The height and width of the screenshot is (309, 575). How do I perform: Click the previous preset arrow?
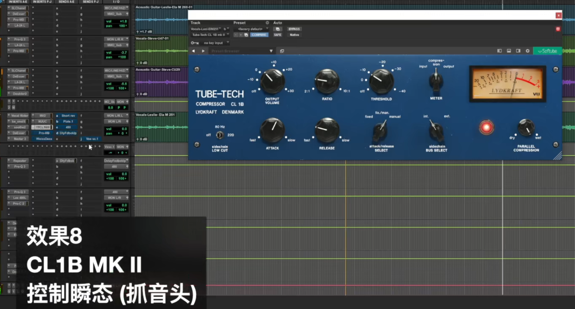pos(193,51)
